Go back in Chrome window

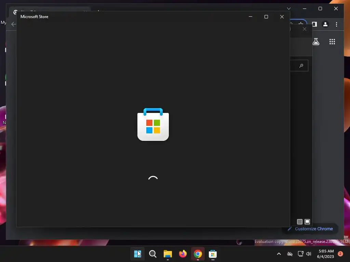[13, 24]
